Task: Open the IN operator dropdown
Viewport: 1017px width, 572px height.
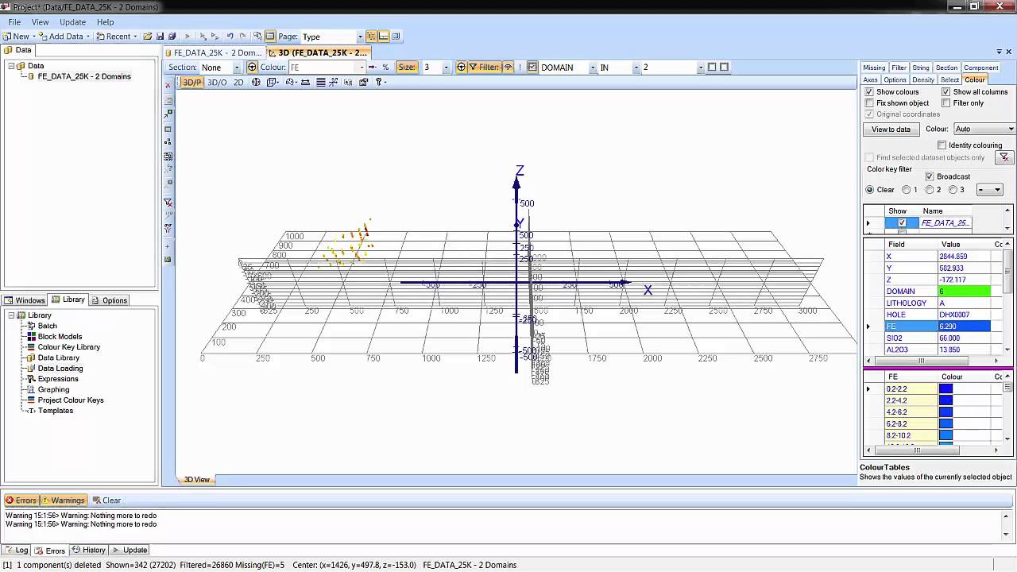Action: 636,68
